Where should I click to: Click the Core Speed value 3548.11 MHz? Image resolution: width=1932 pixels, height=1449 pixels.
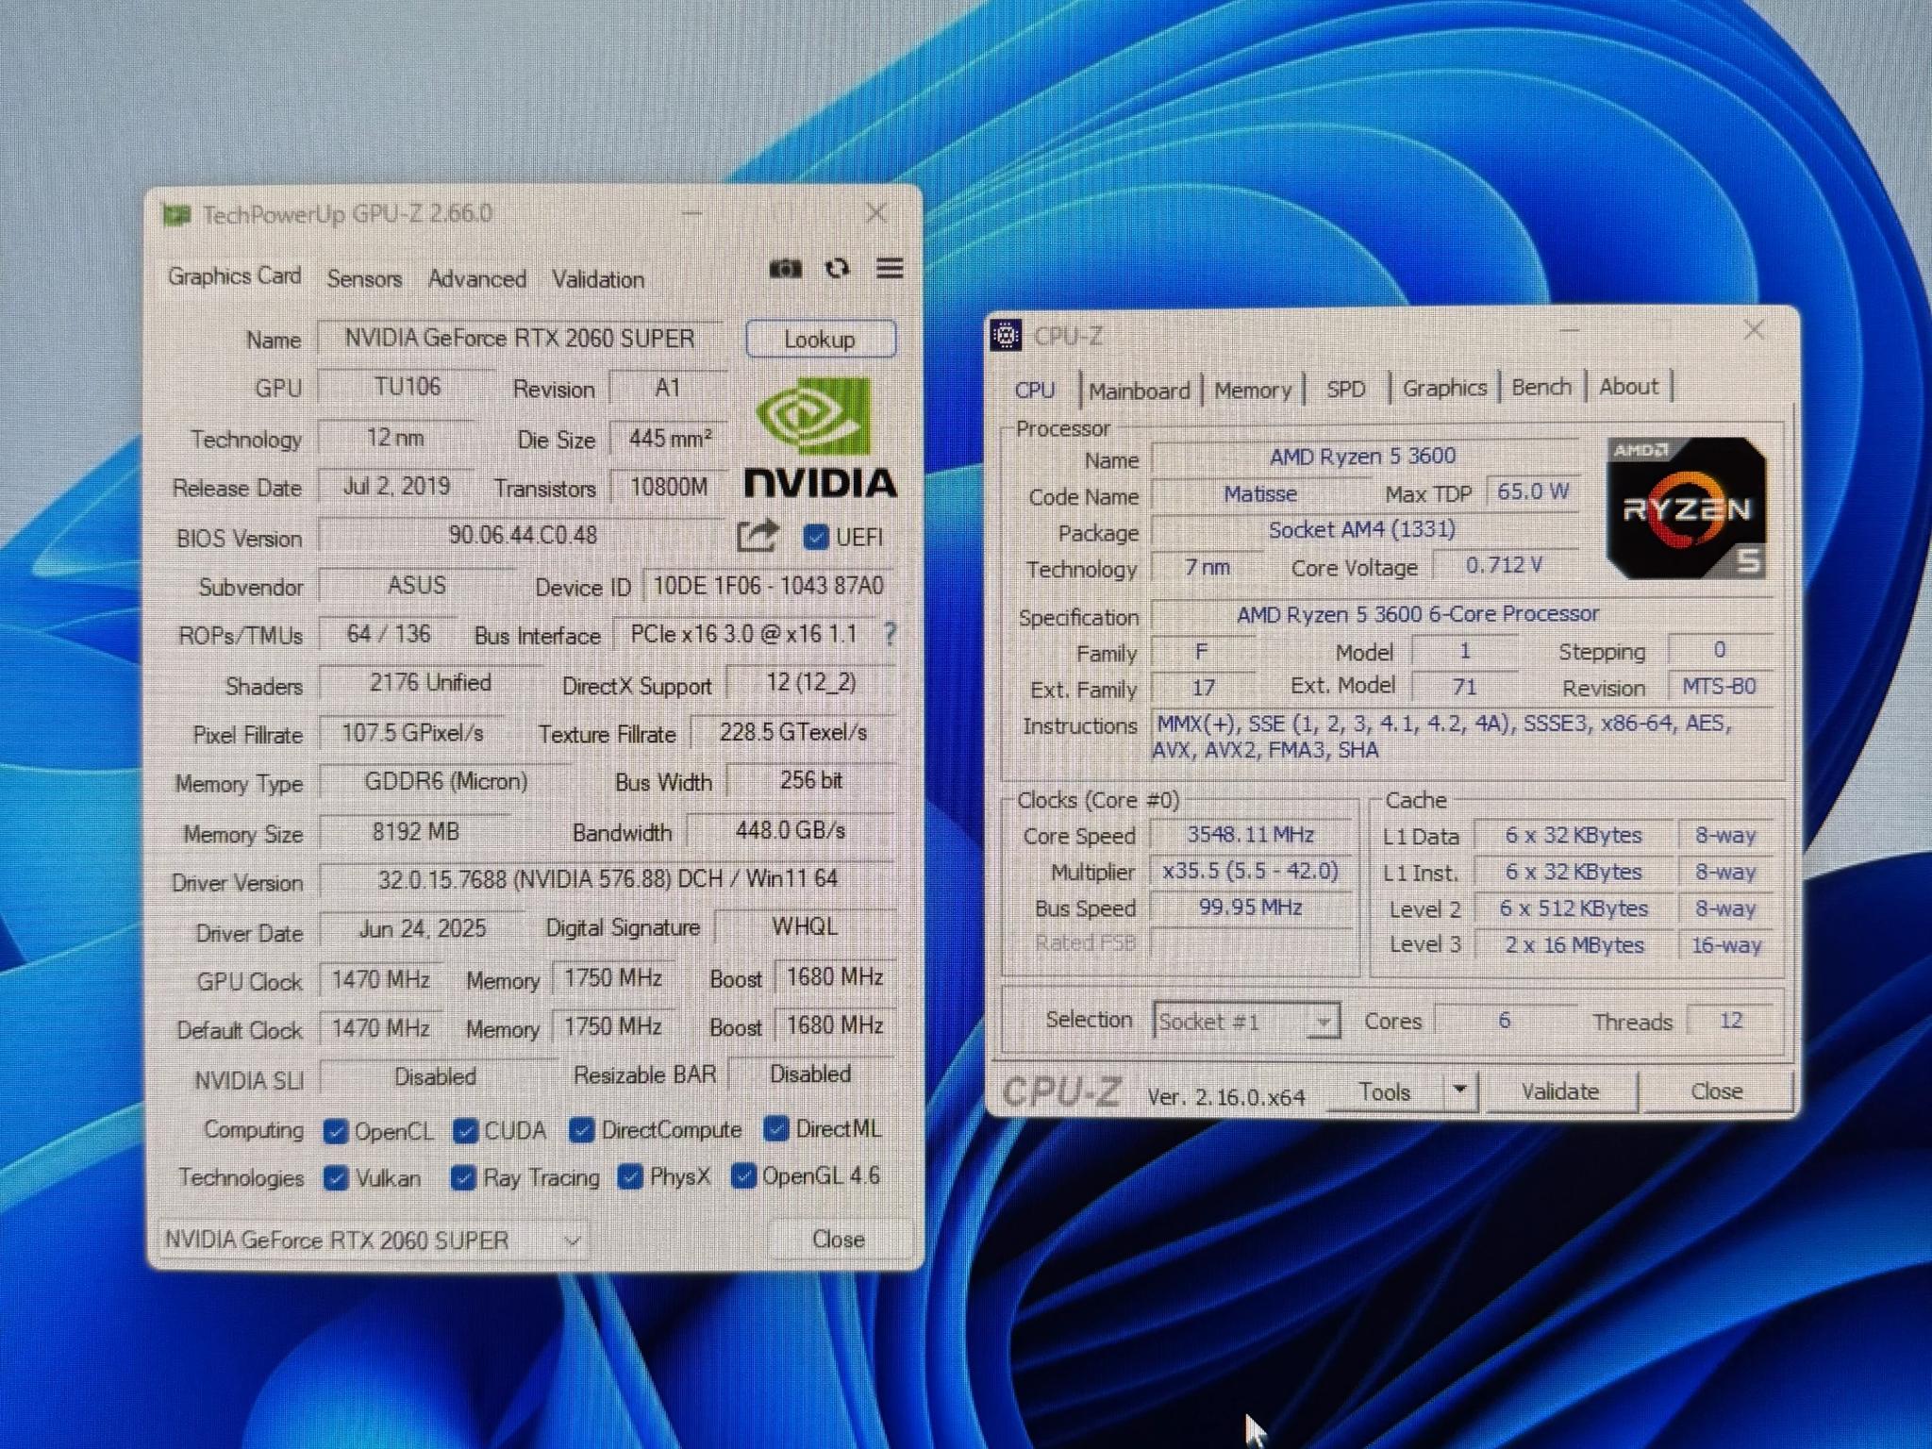[1251, 834]
